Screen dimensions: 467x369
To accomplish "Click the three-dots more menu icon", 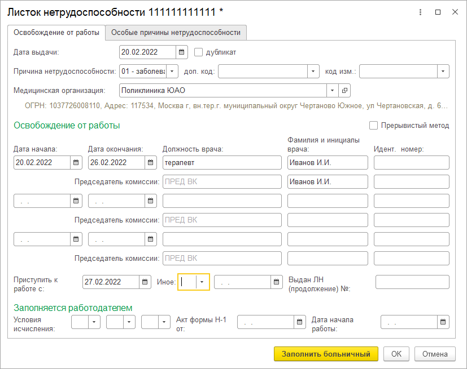I will tap(420, 12).
